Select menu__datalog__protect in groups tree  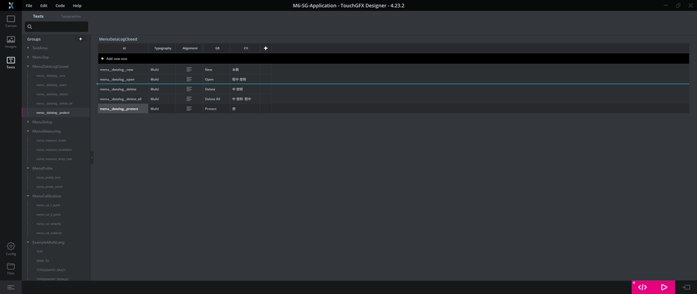coord(53,112)
